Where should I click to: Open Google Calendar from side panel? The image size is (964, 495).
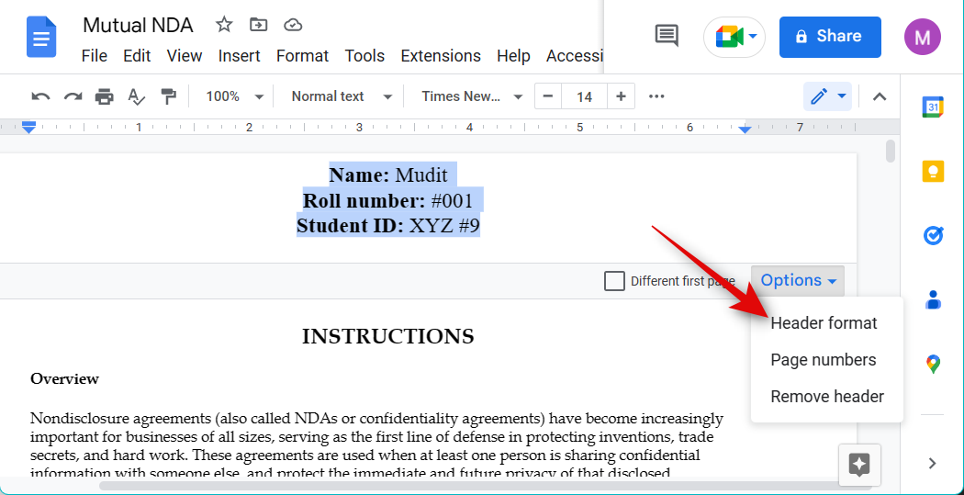tap(933, 107)
